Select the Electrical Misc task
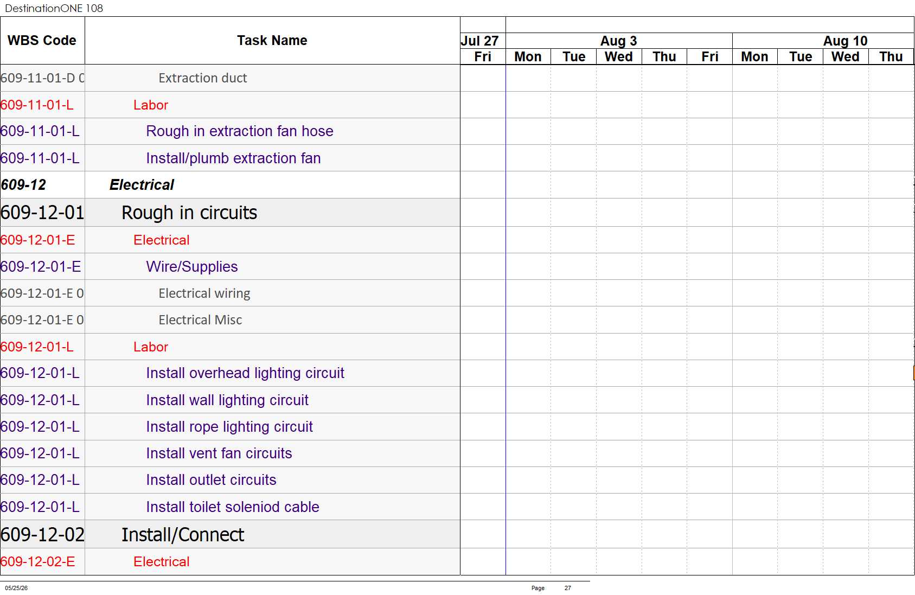 (200, 320)
